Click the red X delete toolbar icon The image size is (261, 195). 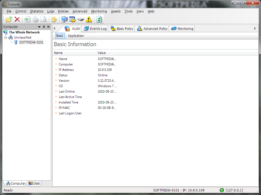click(17, 19)
